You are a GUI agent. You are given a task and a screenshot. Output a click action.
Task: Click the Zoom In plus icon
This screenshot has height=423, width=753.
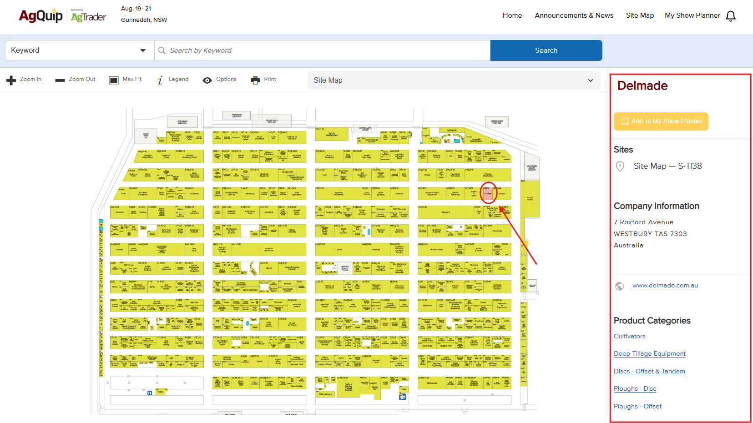pos(11,80)
